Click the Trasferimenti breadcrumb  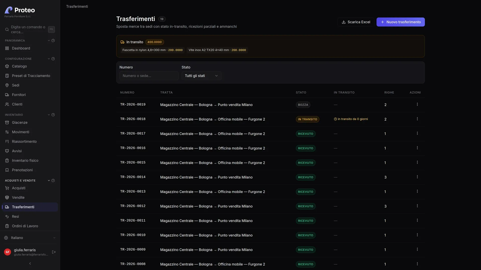click(77, 6)
